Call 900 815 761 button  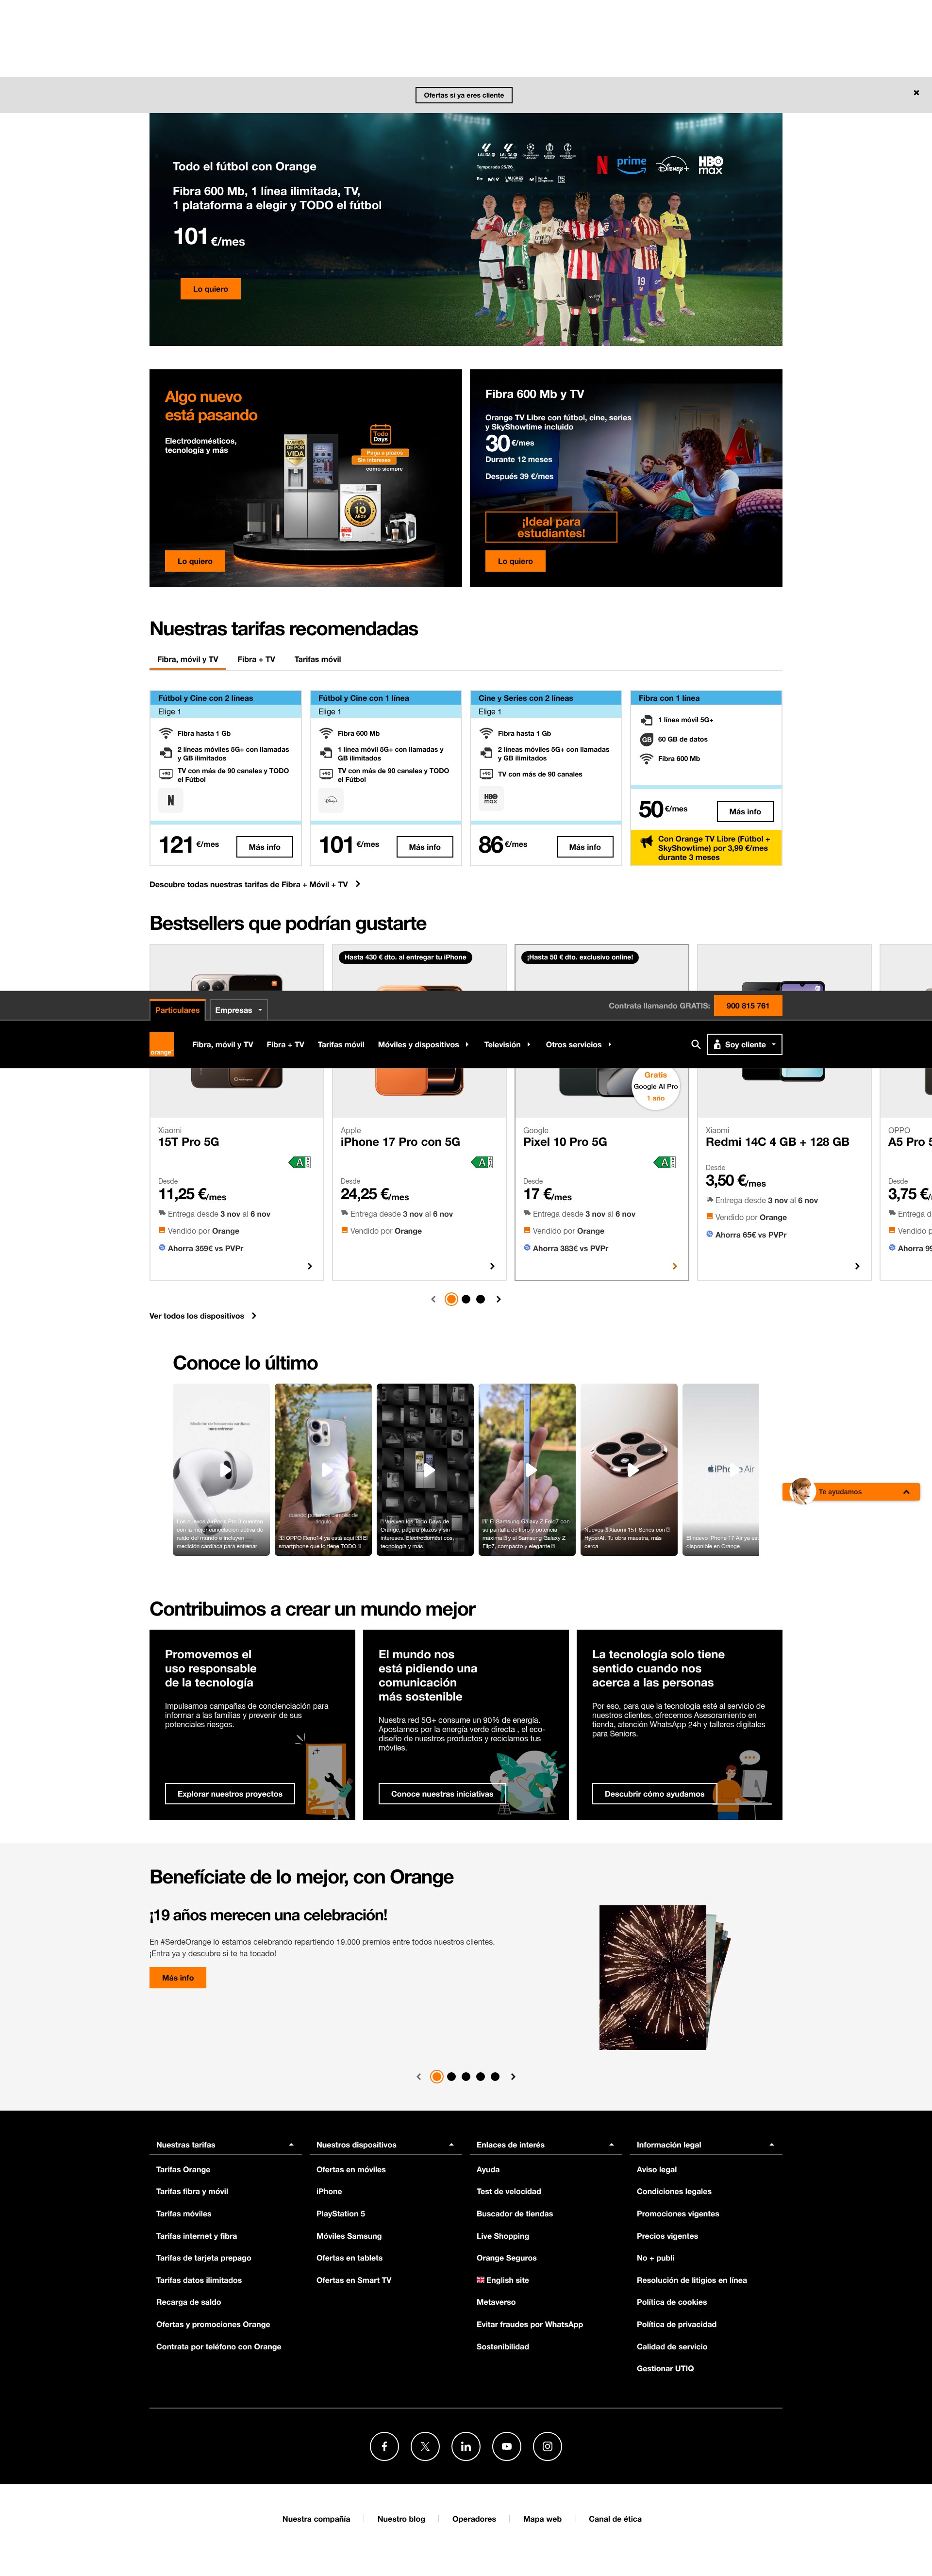[748, 1006]
